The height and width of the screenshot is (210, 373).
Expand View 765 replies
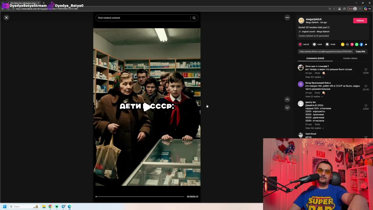tap(314, 128)
